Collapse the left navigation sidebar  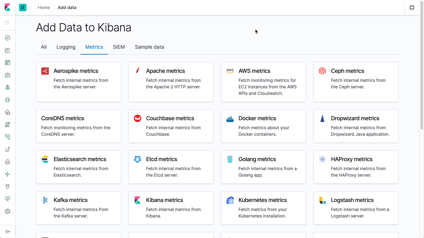point(7,231)
